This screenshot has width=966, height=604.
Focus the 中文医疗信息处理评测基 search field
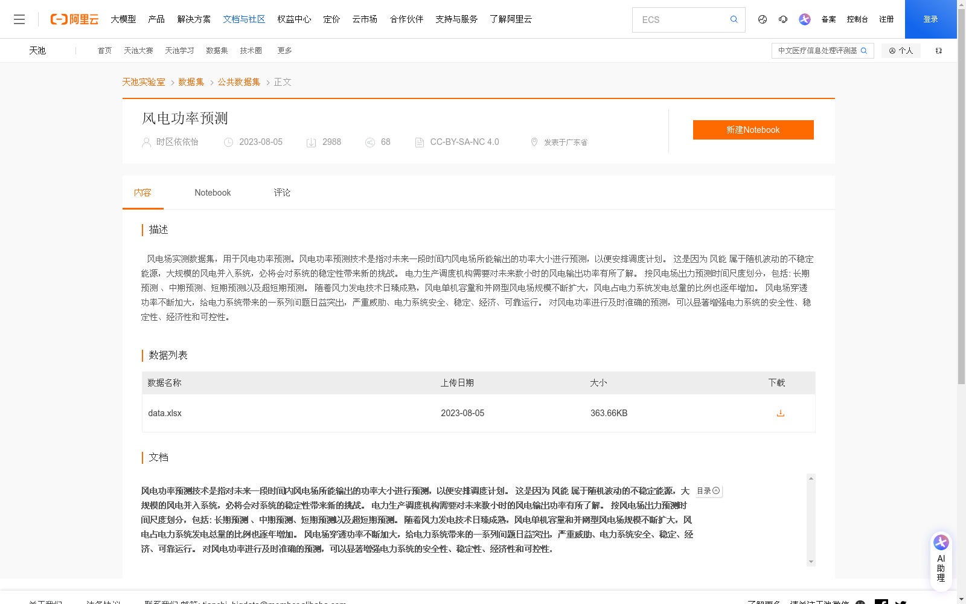(816, 51)
